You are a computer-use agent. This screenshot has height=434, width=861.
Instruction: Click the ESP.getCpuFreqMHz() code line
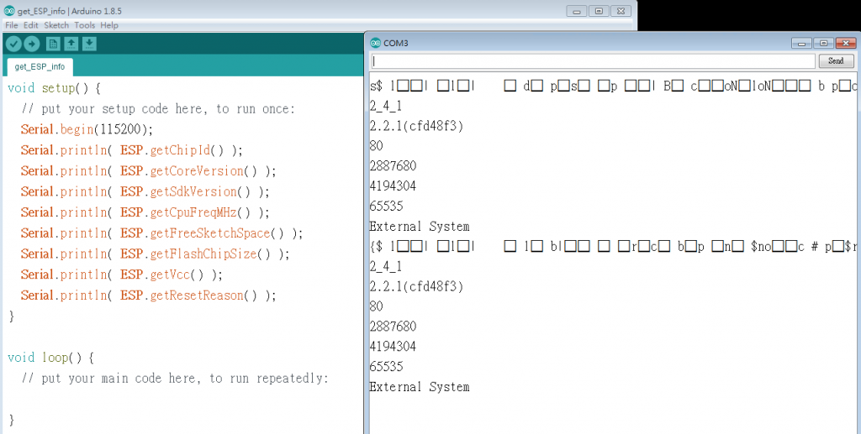(145, 212)
